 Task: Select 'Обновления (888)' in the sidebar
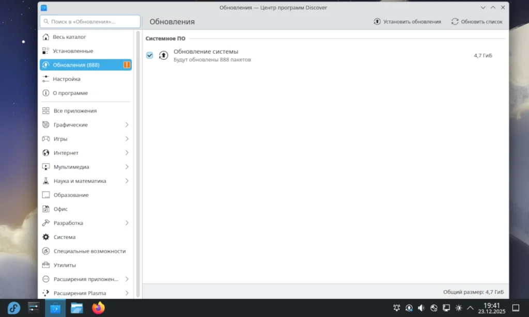pos(86,65)
